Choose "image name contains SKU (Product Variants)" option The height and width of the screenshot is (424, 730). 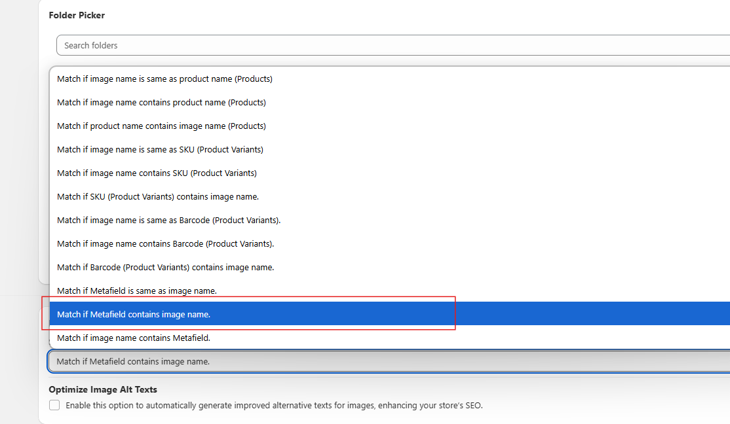tap(157, 173)
